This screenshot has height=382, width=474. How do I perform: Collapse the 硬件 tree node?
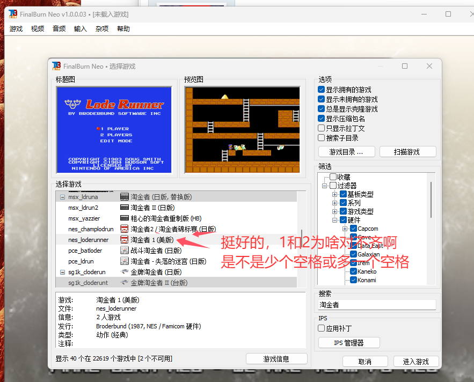point(334,220)
